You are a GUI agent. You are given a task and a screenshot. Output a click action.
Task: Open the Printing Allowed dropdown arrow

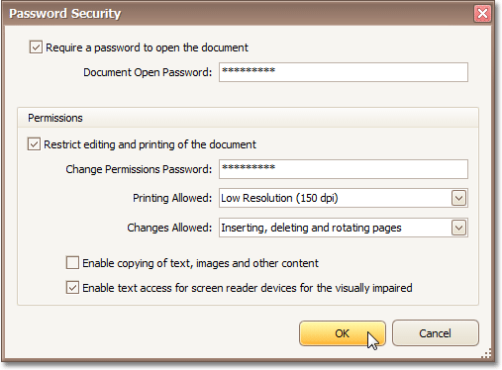(x=458, y=198)
